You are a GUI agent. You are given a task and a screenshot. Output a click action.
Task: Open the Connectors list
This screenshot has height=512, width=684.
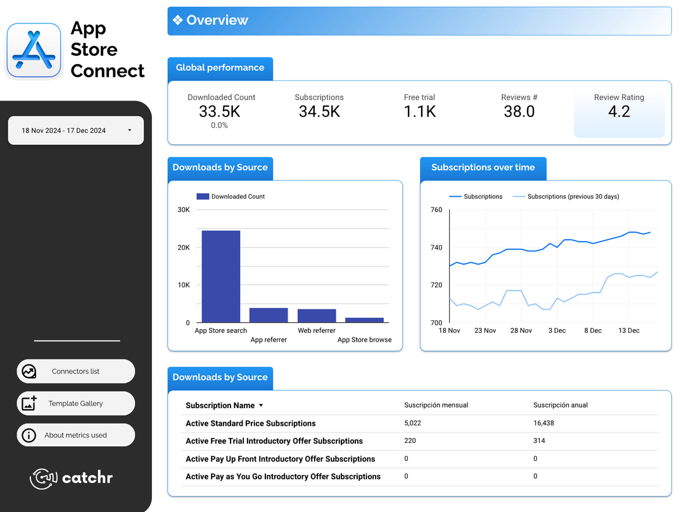pyautogui.click(x=75, y=372)
